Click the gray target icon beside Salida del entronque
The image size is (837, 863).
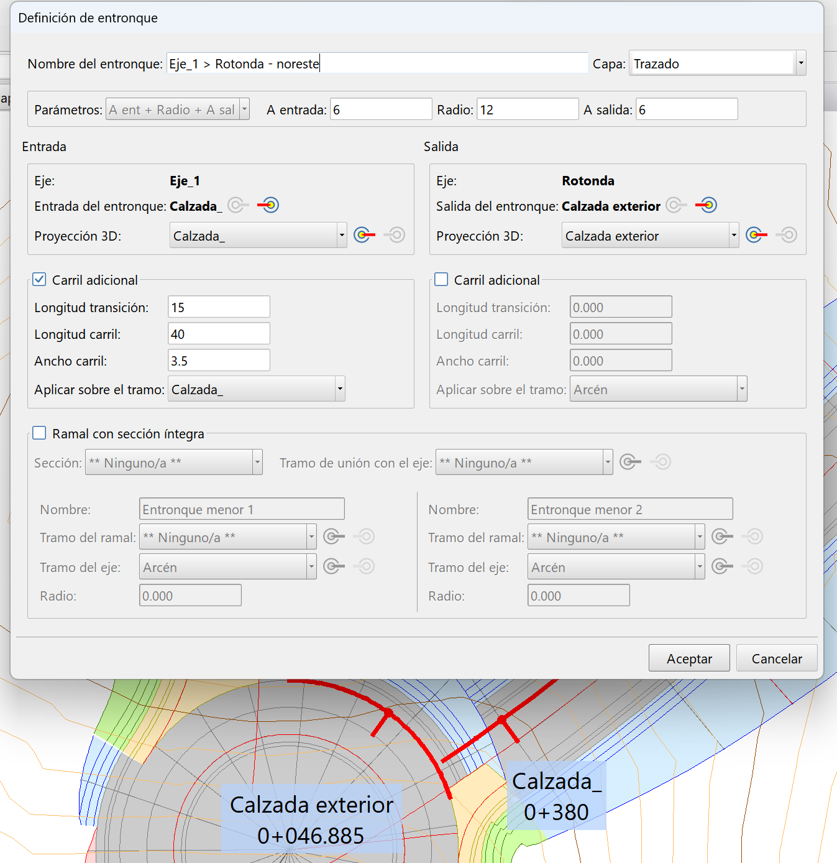[x=676, y=205]
